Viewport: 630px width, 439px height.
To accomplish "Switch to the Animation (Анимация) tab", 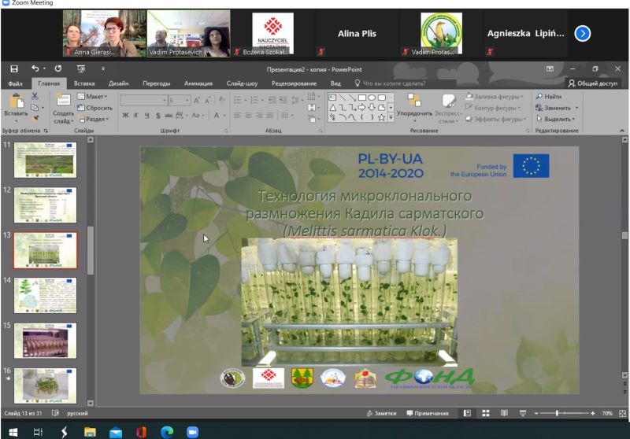I will tap(198, 83).
